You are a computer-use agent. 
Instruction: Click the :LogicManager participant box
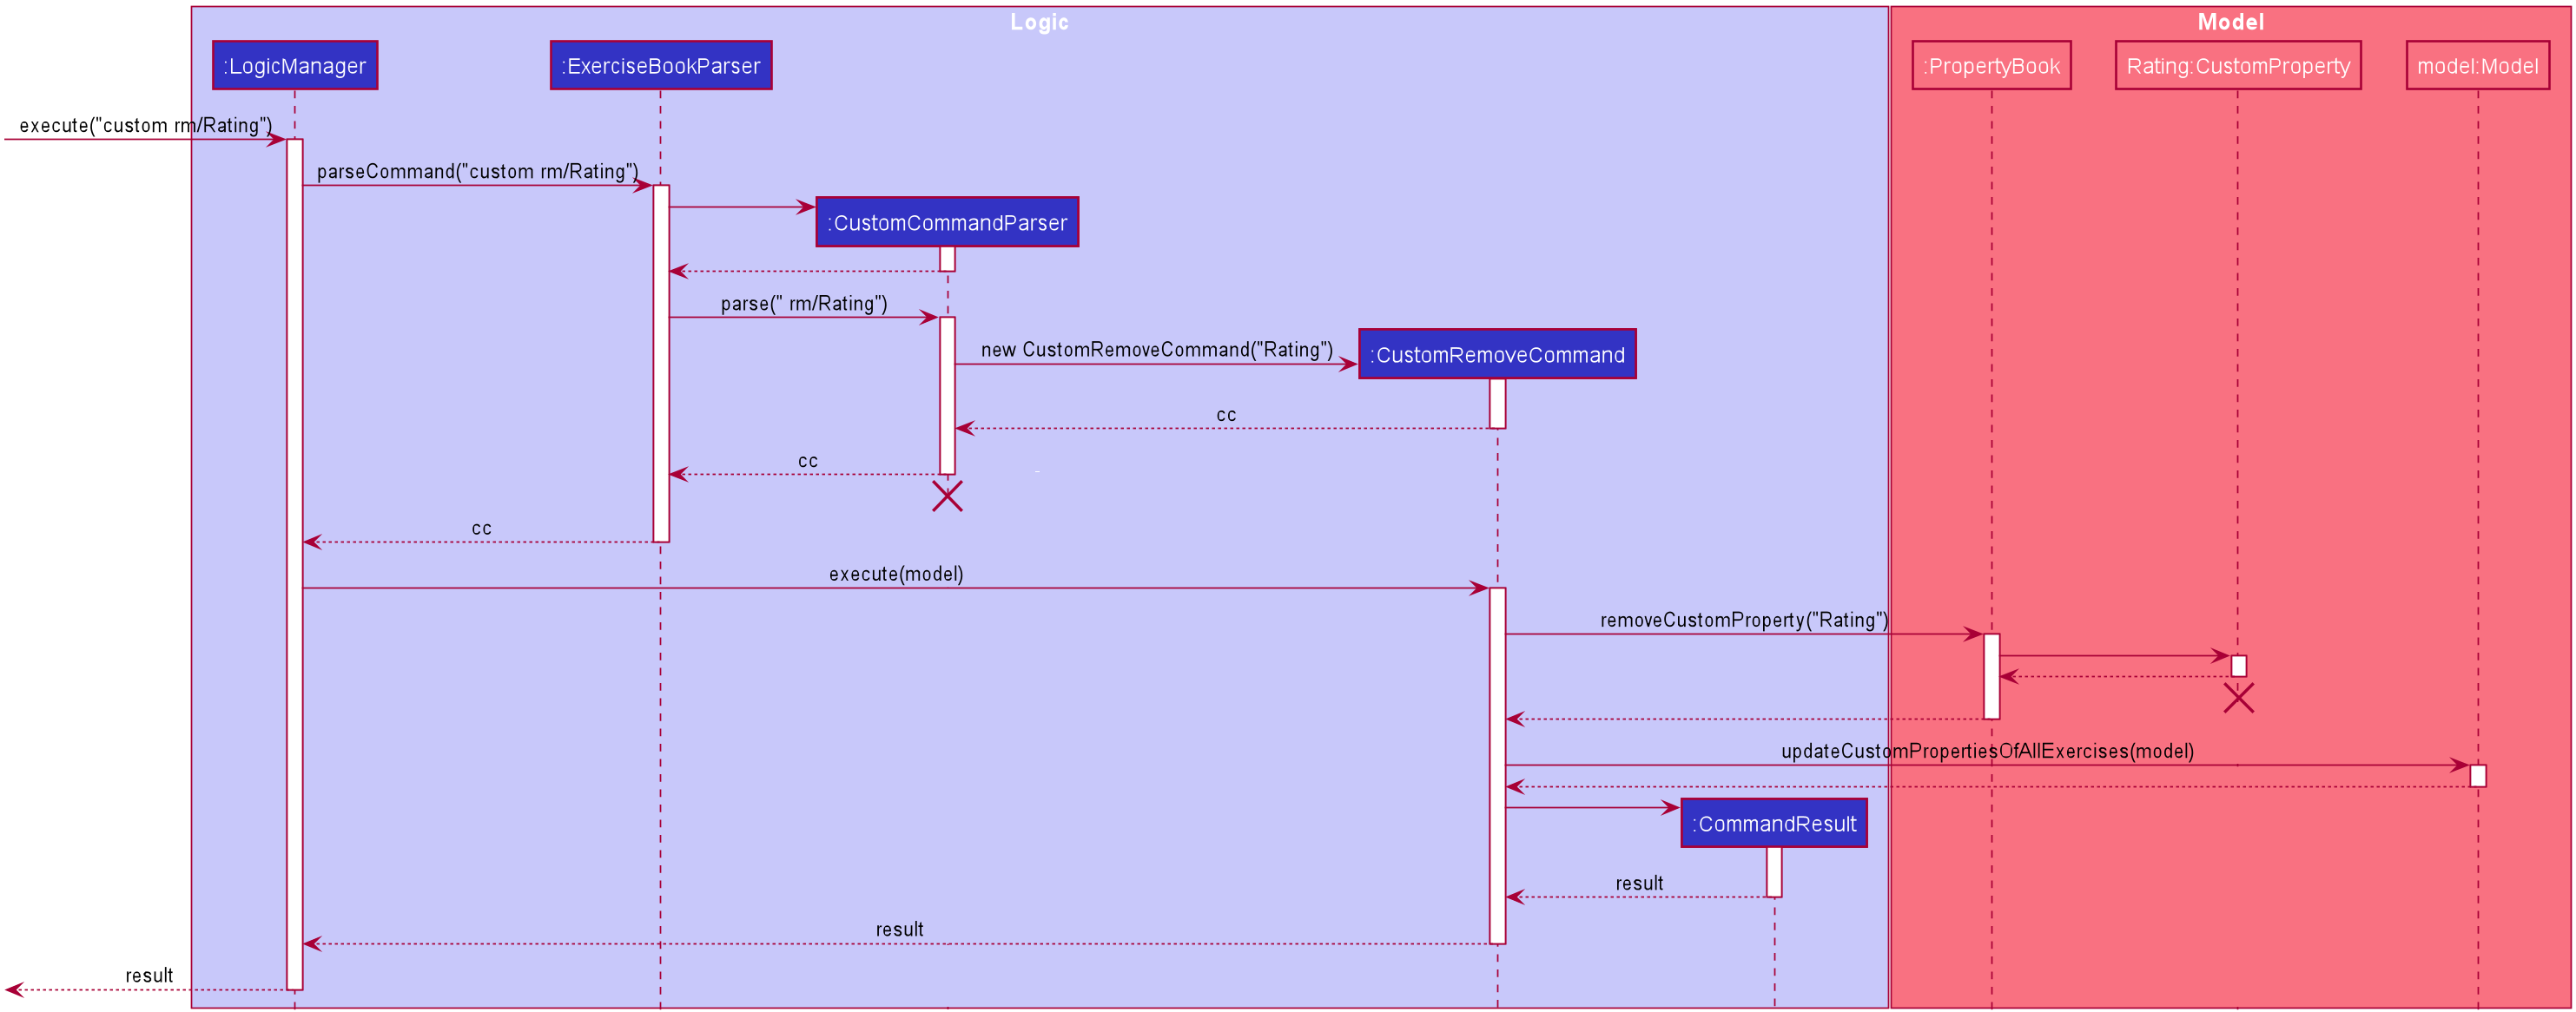[295, 66]
